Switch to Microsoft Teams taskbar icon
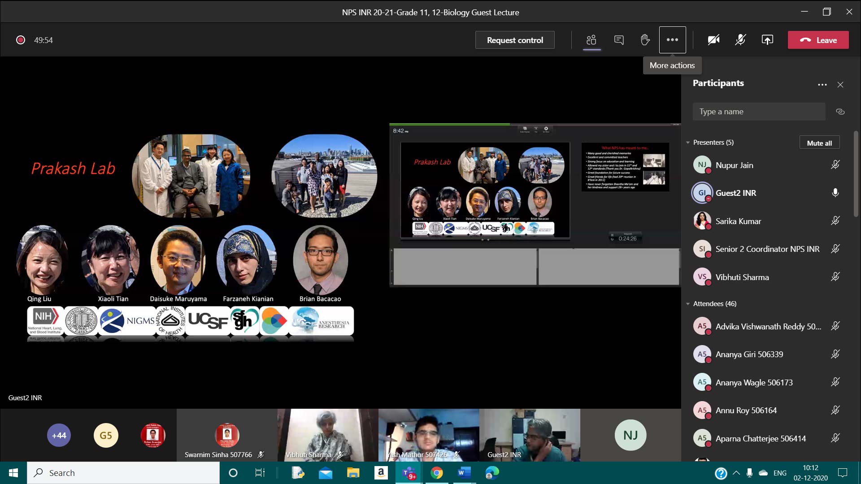Viewport: 861px width, 484px height. (x=409, y=473)
